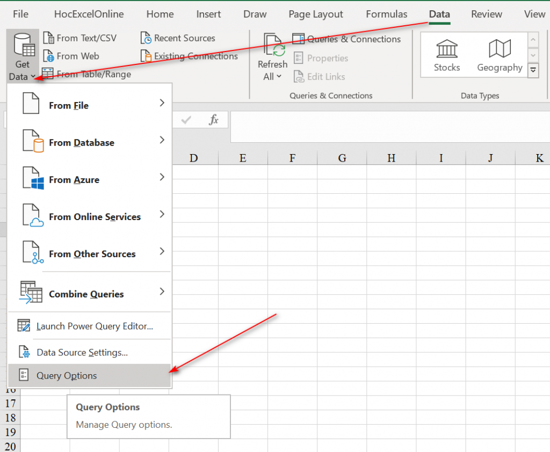Switch to the Review tab

487,14
